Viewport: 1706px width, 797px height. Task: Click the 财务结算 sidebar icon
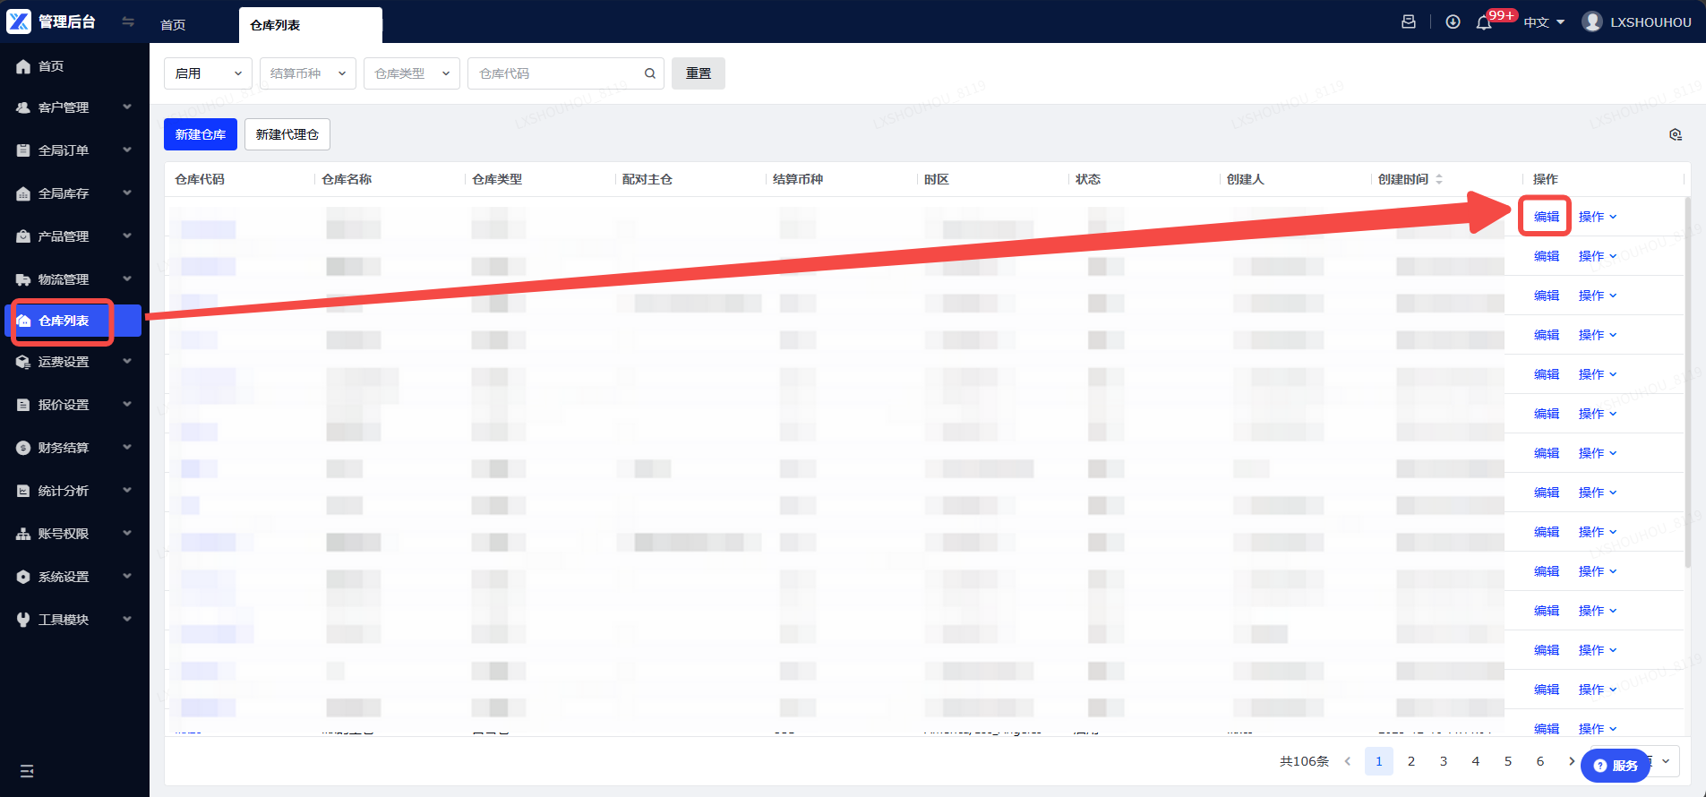coord(23,448)
